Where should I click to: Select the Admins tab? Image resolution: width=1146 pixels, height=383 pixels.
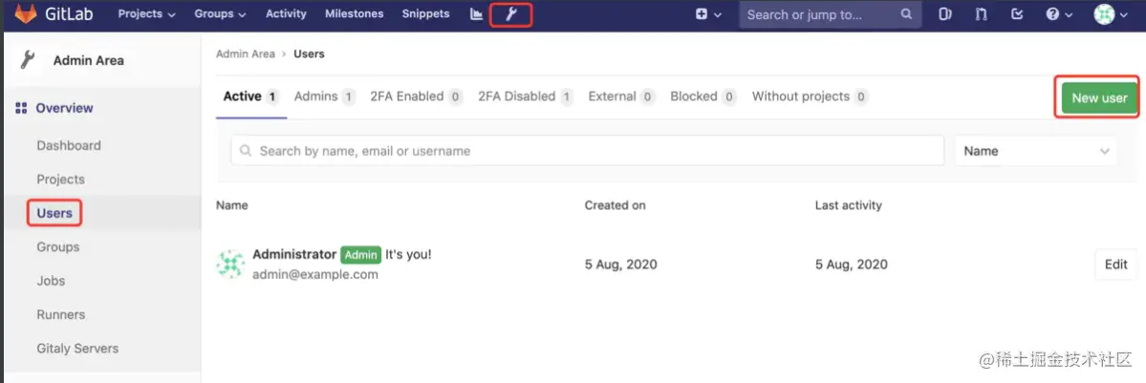coord(324,96)
